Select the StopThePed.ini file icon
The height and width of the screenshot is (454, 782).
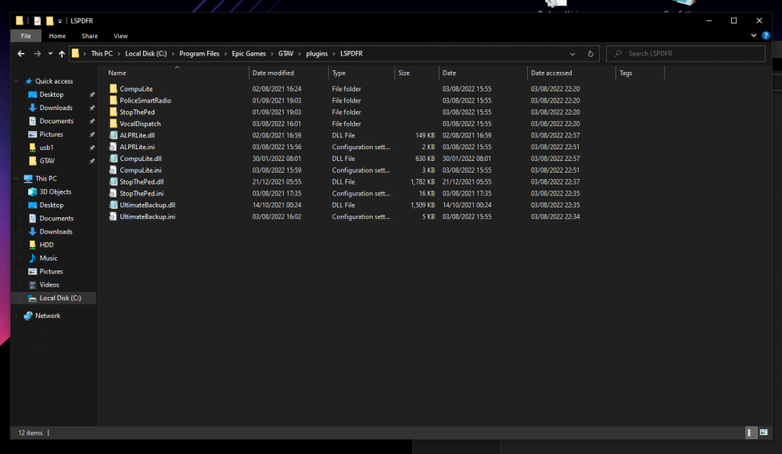click(113, 193)
